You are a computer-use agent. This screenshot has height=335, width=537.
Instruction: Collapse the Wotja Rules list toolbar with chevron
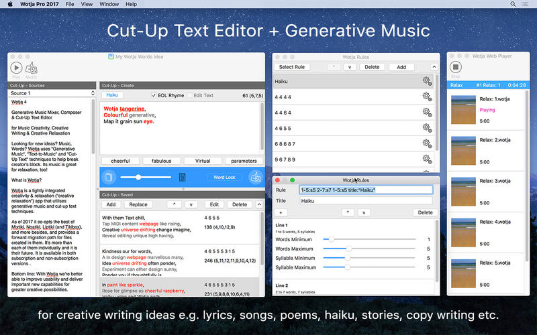coord(434,67)
